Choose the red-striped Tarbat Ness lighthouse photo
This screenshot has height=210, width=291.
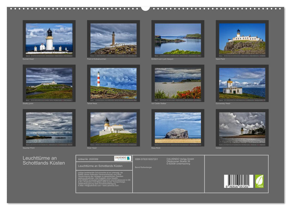[113, 83]
